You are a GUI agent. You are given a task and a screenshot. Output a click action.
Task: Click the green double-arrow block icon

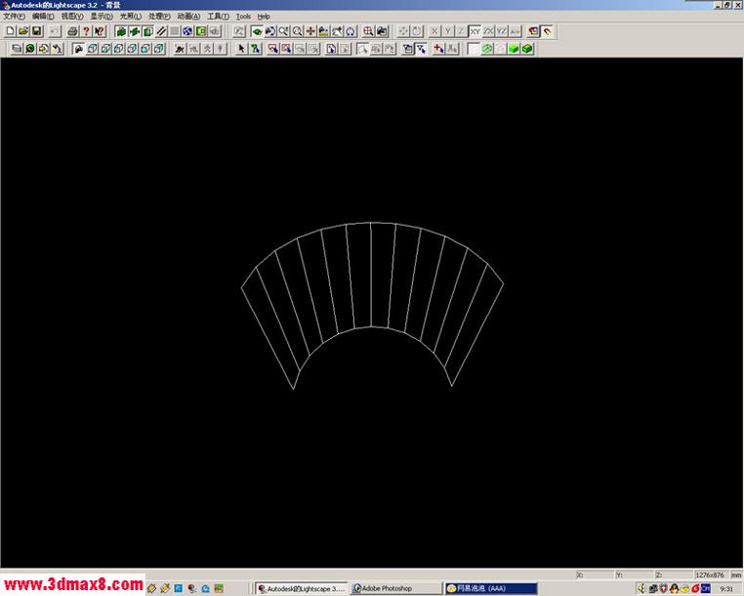(135, 31)
